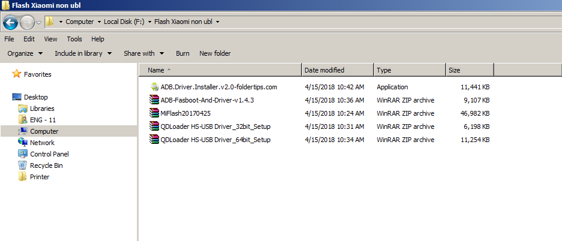Screen dimensions: 562x241
Task: Click Computer in the address breadcrumb
Action: (x=80, y=22)
